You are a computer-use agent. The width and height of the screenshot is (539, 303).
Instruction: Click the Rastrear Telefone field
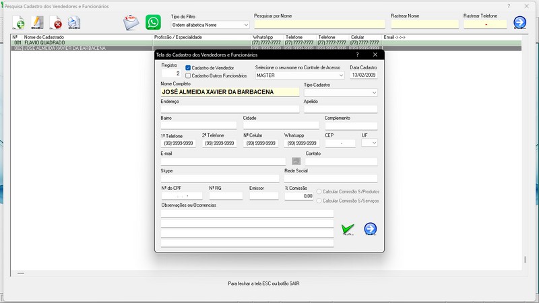485,24
